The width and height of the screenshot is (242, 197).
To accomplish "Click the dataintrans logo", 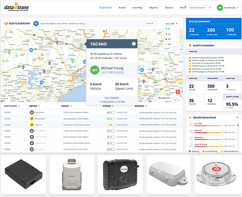I will coord(17,7).
